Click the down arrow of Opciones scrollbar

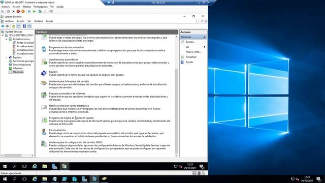coord(176,156)
